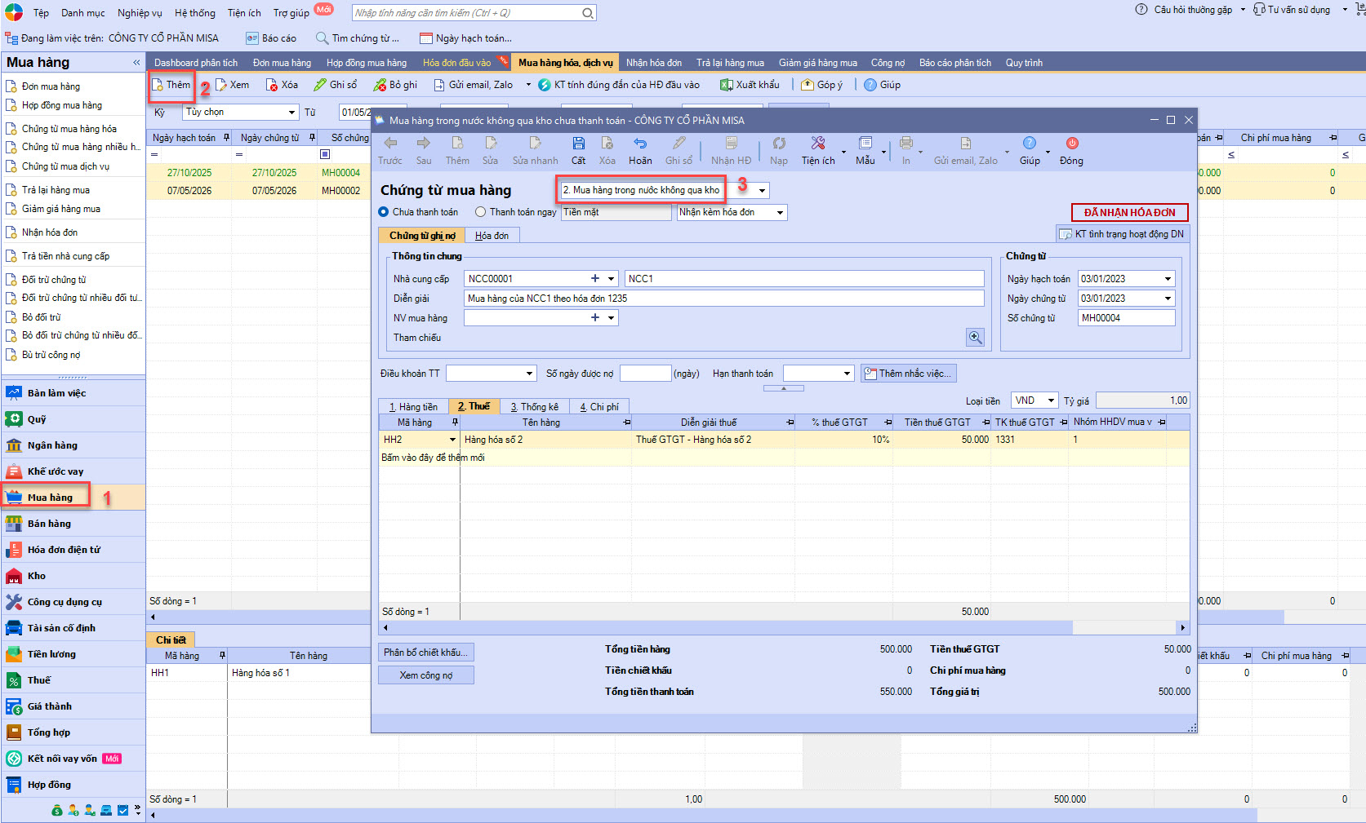The image size is (1366, 823).
Task: Click the dialog grid horizontal scrollbar
Action: point(727,627)
